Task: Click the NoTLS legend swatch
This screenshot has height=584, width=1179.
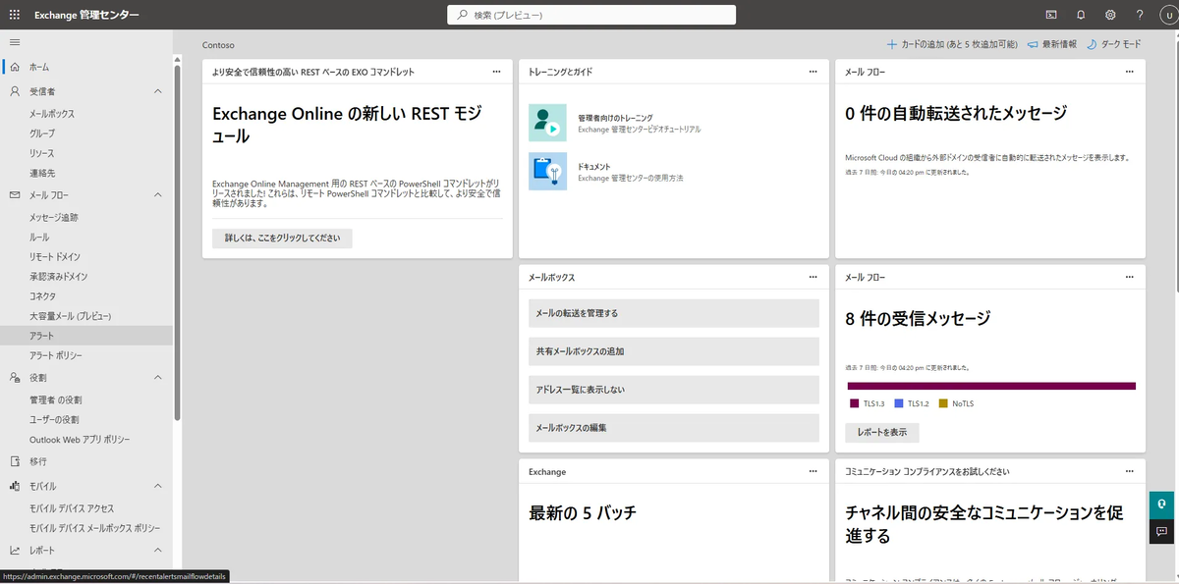Action: pos(943,403)
